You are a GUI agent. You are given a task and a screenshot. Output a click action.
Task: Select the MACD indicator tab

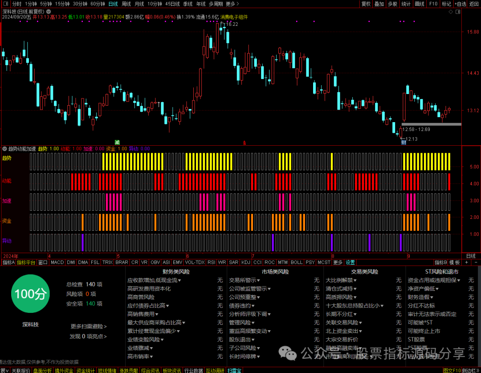[57, 262]
